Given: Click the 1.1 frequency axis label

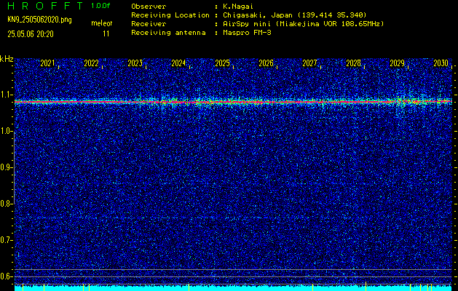Looking at the screenshot, I should pos(6,95).
